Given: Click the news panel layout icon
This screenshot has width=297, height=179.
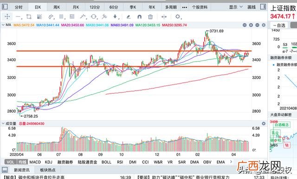Looking at the screenshot, I should tap(5, 170).
